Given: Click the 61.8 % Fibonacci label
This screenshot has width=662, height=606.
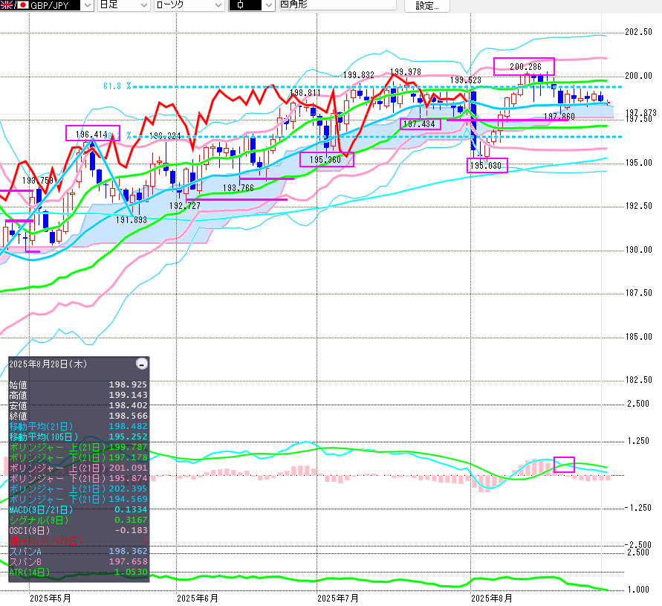Looking at the screenshot, I should [x=117, y=86].
